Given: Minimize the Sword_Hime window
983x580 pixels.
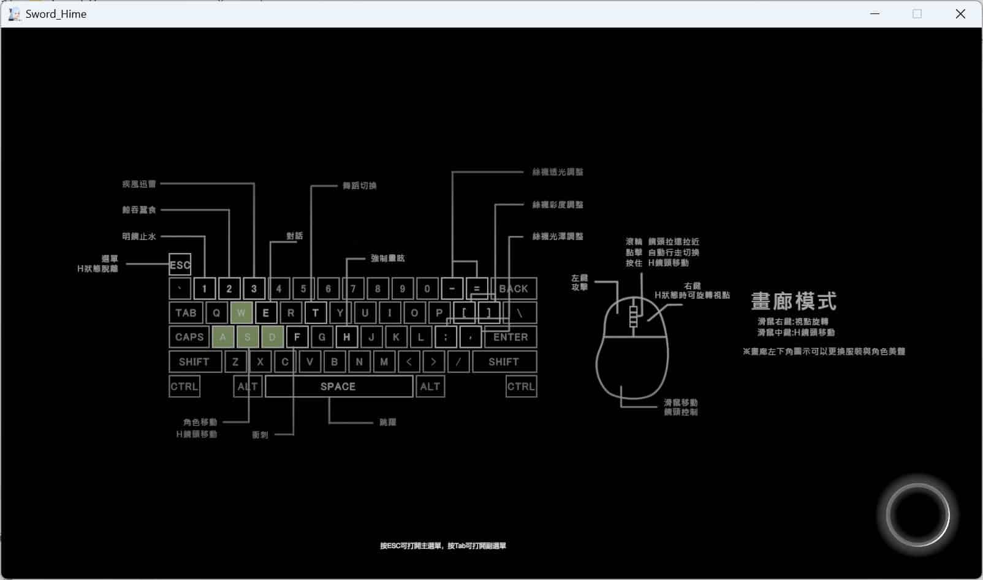Looking at the screenshot, I should click(x=875, y=13).
